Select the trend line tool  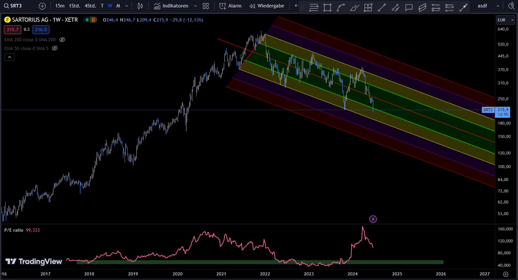[x=382, y=7]
